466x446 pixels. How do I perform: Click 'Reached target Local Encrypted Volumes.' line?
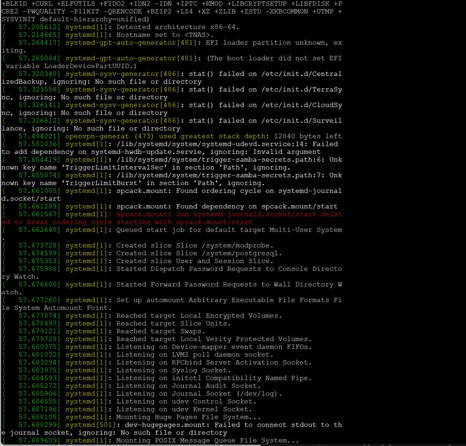(x=199, y=316)
